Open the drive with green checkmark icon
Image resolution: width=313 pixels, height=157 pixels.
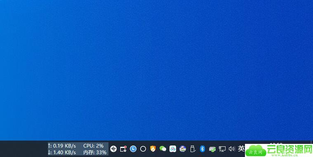pos(212,149)
